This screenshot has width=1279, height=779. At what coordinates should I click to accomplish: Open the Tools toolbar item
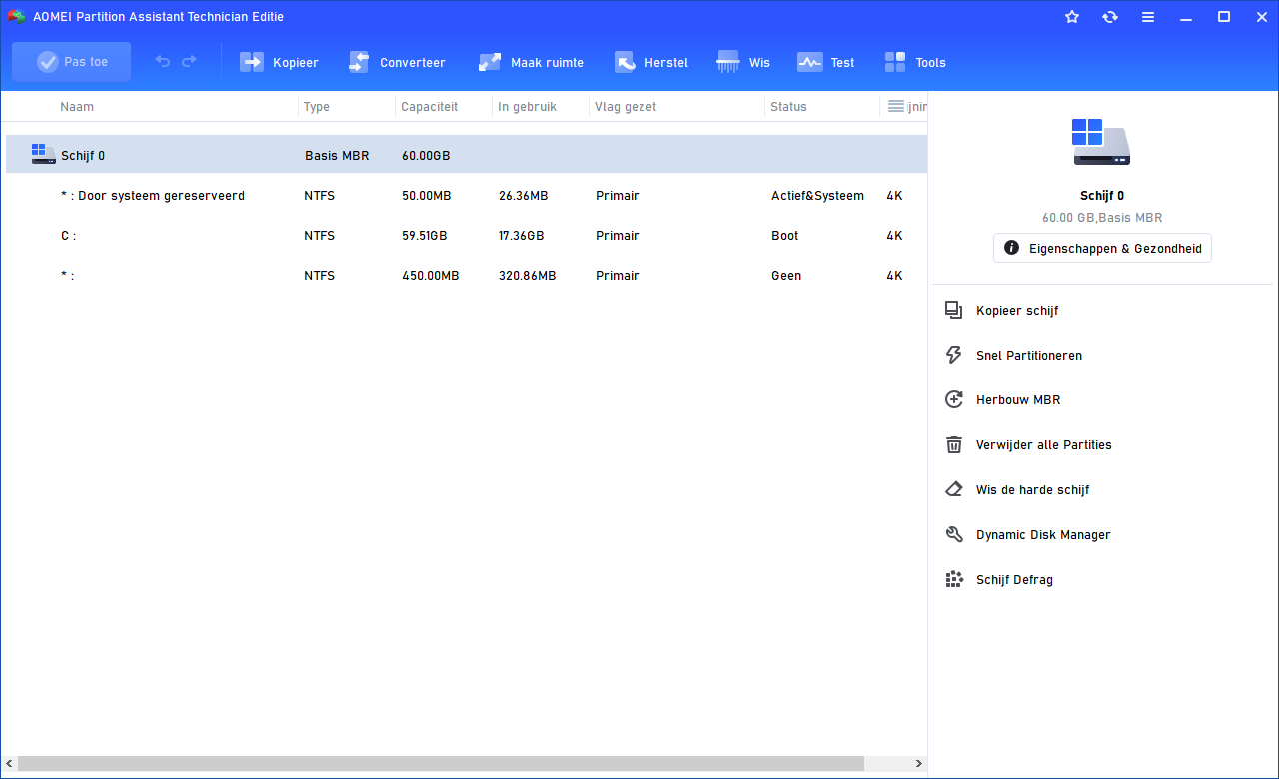click(x=915, y=62)
